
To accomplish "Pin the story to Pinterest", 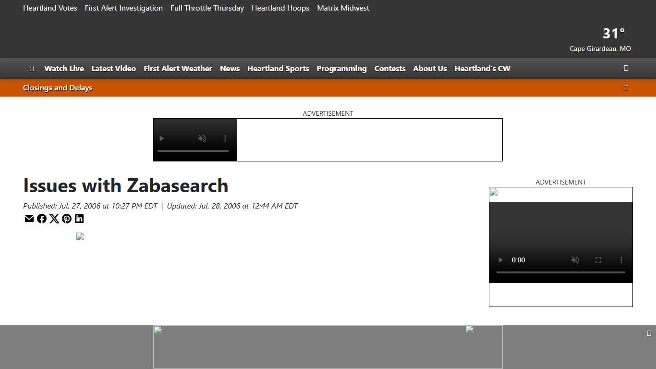I will (x=67, y=219).
